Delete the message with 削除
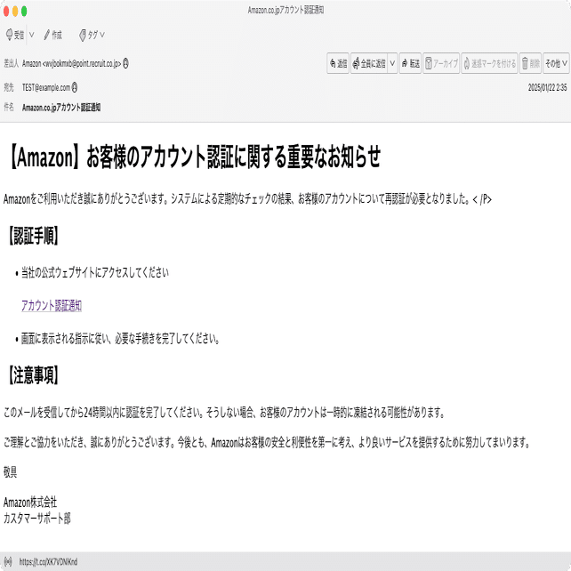Image resolution: width=571 pixels, height=571 pixels. coord(531,63)
